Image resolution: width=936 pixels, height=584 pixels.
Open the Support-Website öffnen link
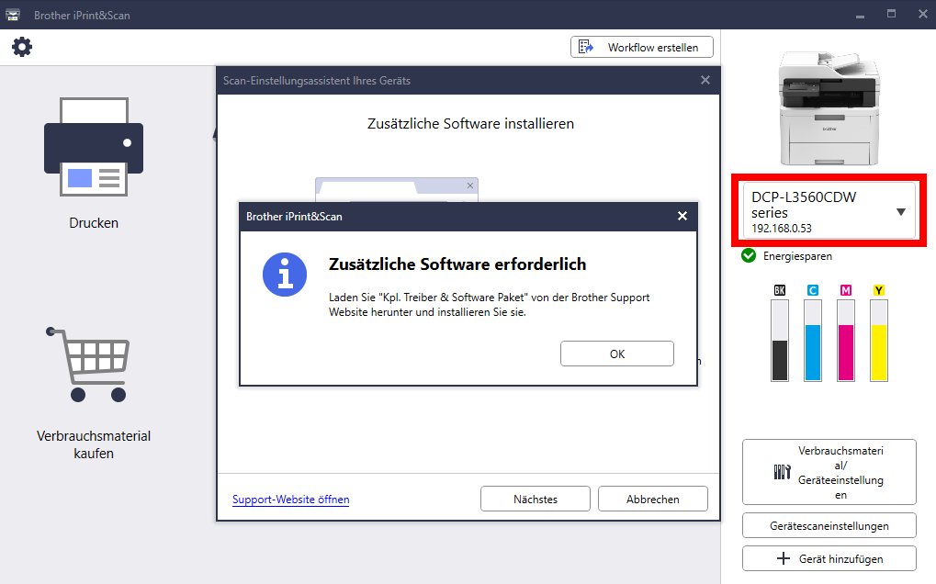[x=290, y=500]
